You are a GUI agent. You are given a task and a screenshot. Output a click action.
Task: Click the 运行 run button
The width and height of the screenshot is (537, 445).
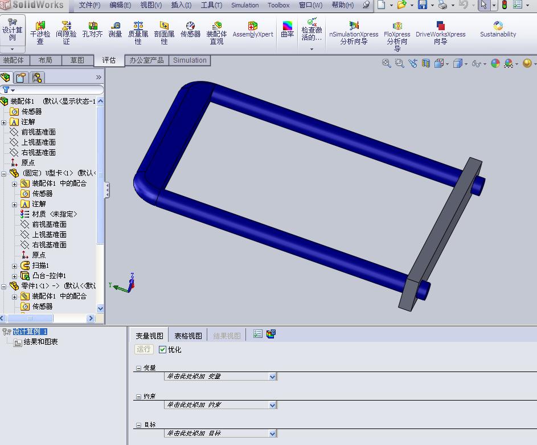144,349
